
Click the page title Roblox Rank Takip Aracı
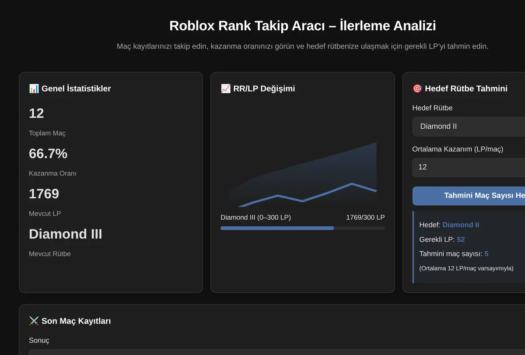point(303,26)
